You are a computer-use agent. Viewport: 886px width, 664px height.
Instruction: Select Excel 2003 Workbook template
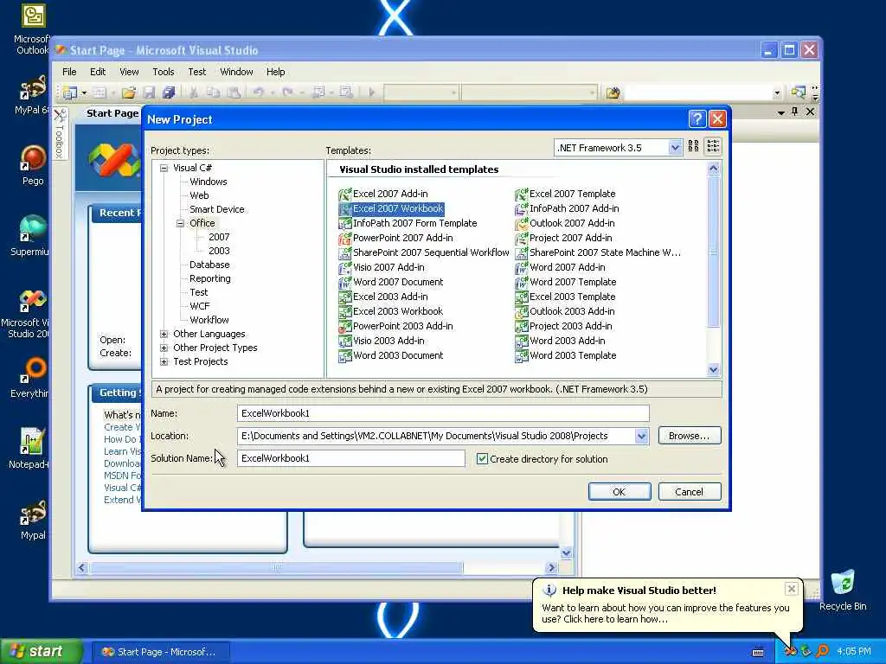point(390,311)
